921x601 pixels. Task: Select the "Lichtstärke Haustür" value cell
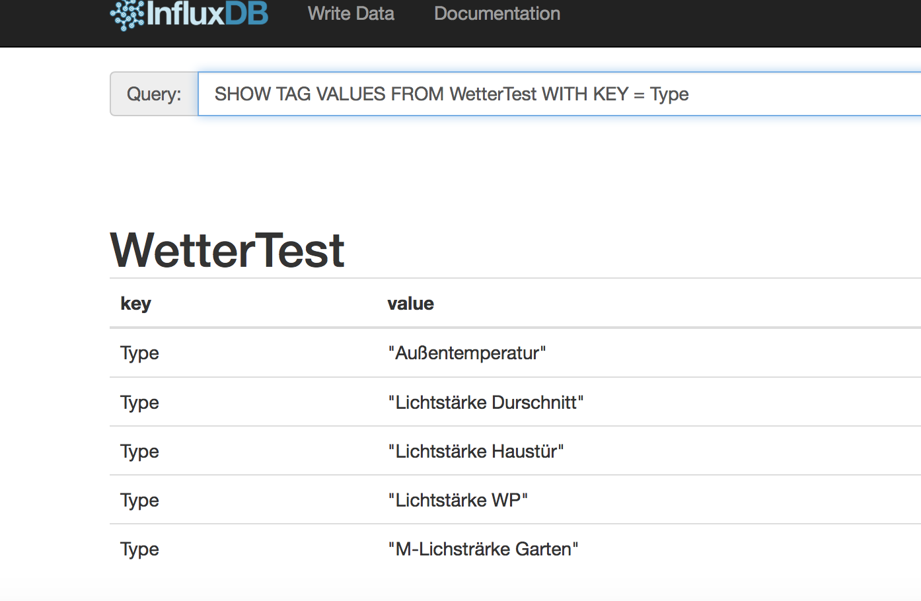pos(476,452)
